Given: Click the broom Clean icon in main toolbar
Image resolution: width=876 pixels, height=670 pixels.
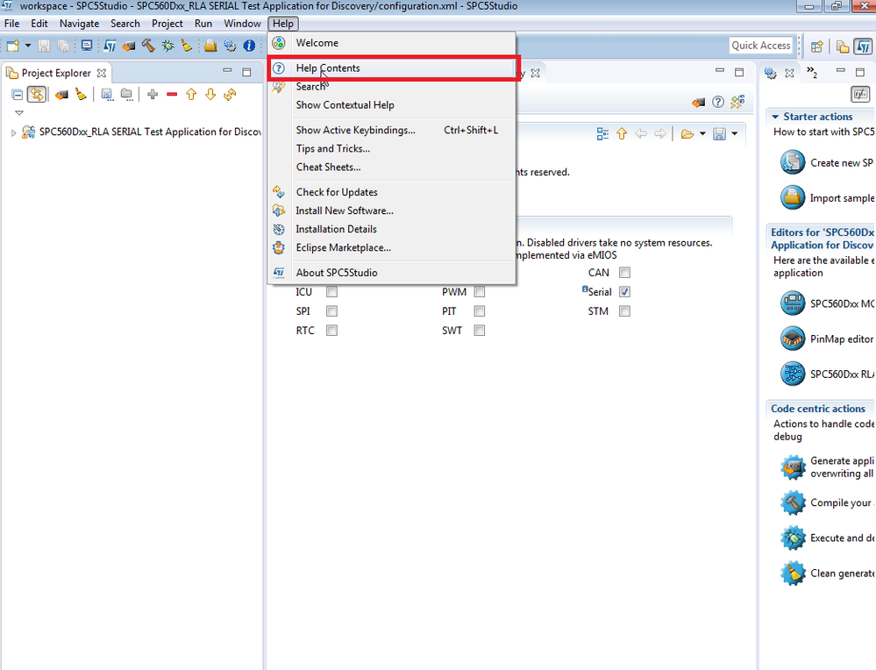Looking at the screenshot, I should click(x=187, y=46).
